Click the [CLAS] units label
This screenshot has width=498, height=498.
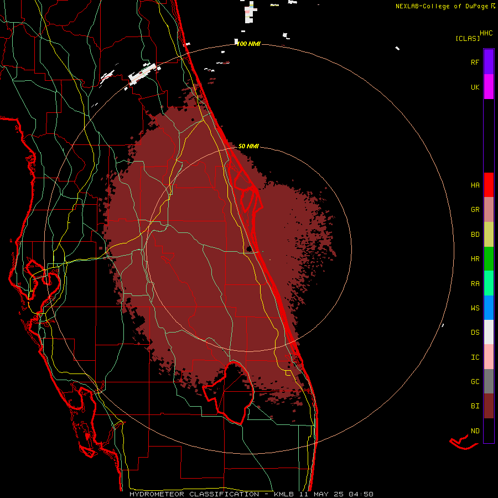point(468,39)
